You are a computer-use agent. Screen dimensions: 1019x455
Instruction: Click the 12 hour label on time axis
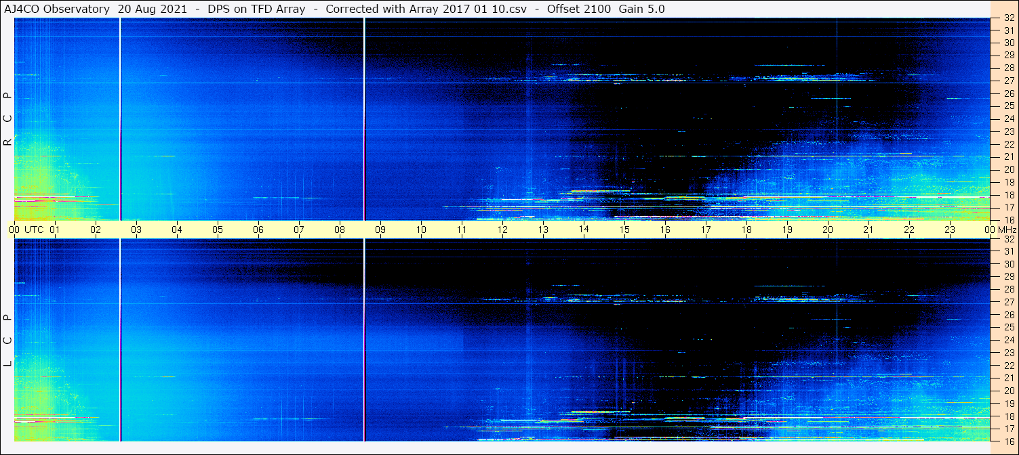point(502,230)
